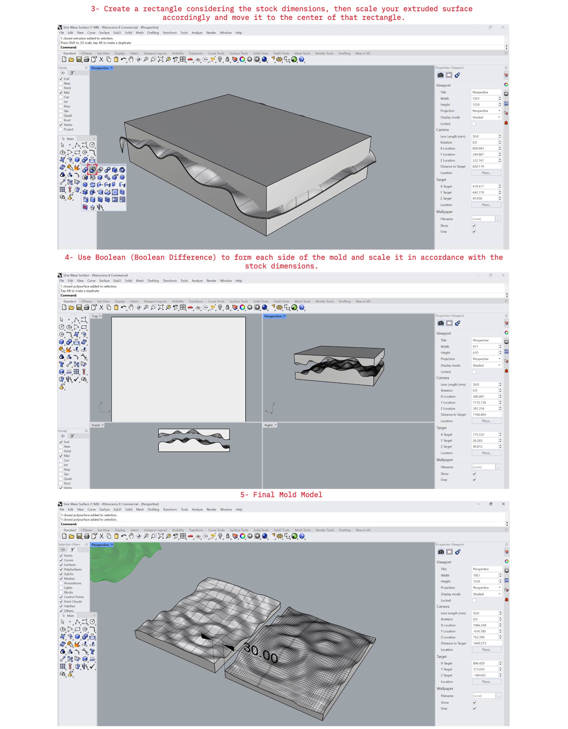Image resolution: width=568 pixels, height=729 pixels.
Task: Click Camera Location Place button in middle window
Action: (486, 421)
